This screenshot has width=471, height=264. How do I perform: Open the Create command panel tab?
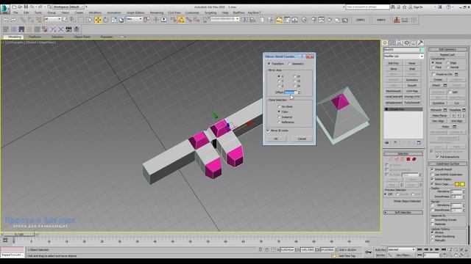385,43
